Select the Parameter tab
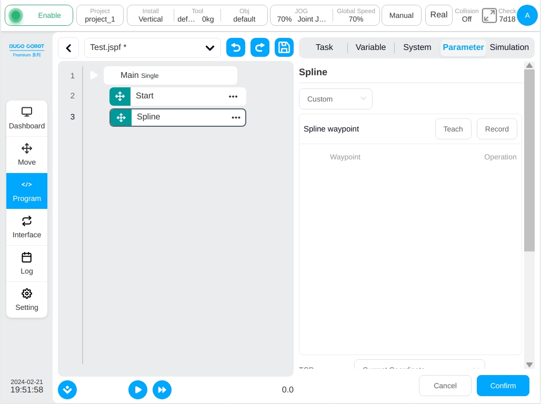 click(x=463, y=47)
